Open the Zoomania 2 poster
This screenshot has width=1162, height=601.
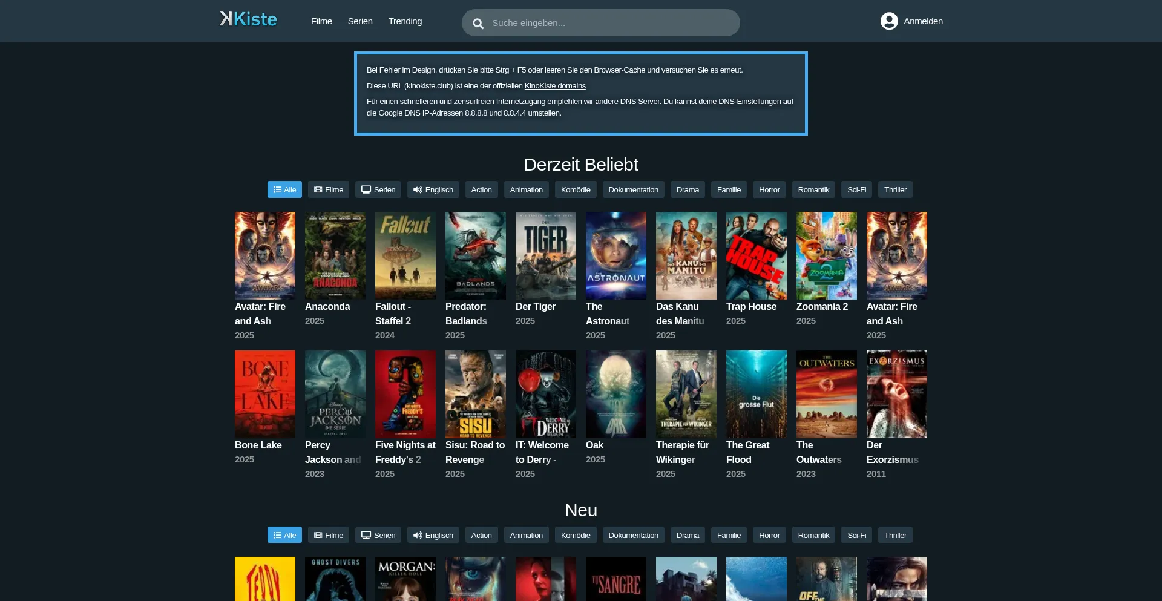(827, 255)
